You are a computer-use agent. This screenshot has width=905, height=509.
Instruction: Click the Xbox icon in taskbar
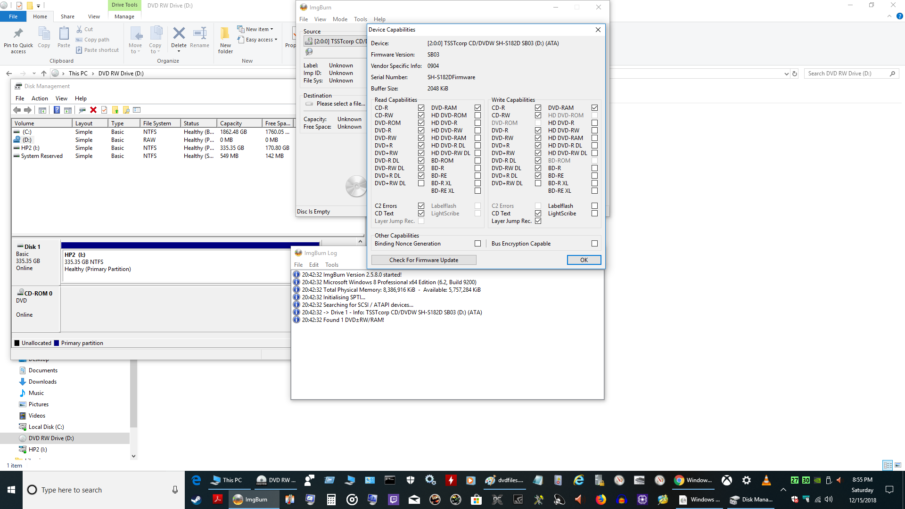point(727,480)
